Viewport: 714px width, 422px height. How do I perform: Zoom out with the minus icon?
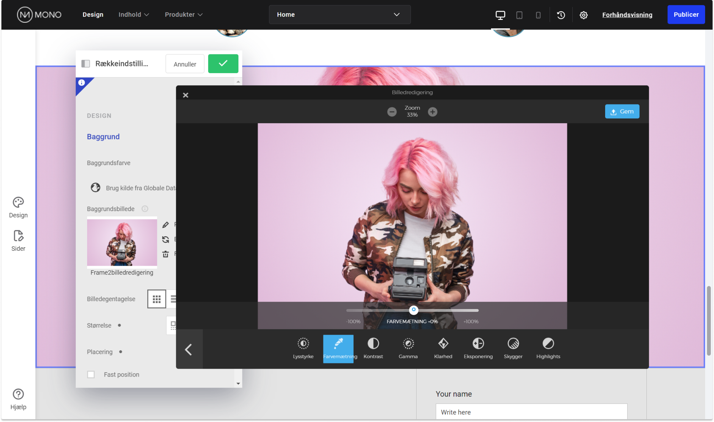392,112
